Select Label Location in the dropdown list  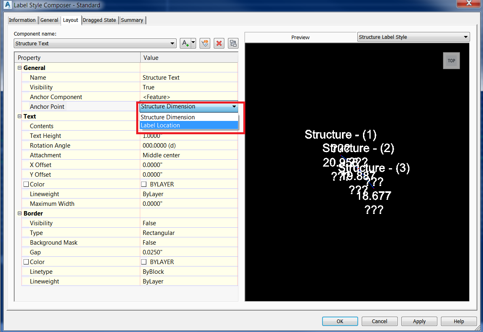click(x=189, y=125)
